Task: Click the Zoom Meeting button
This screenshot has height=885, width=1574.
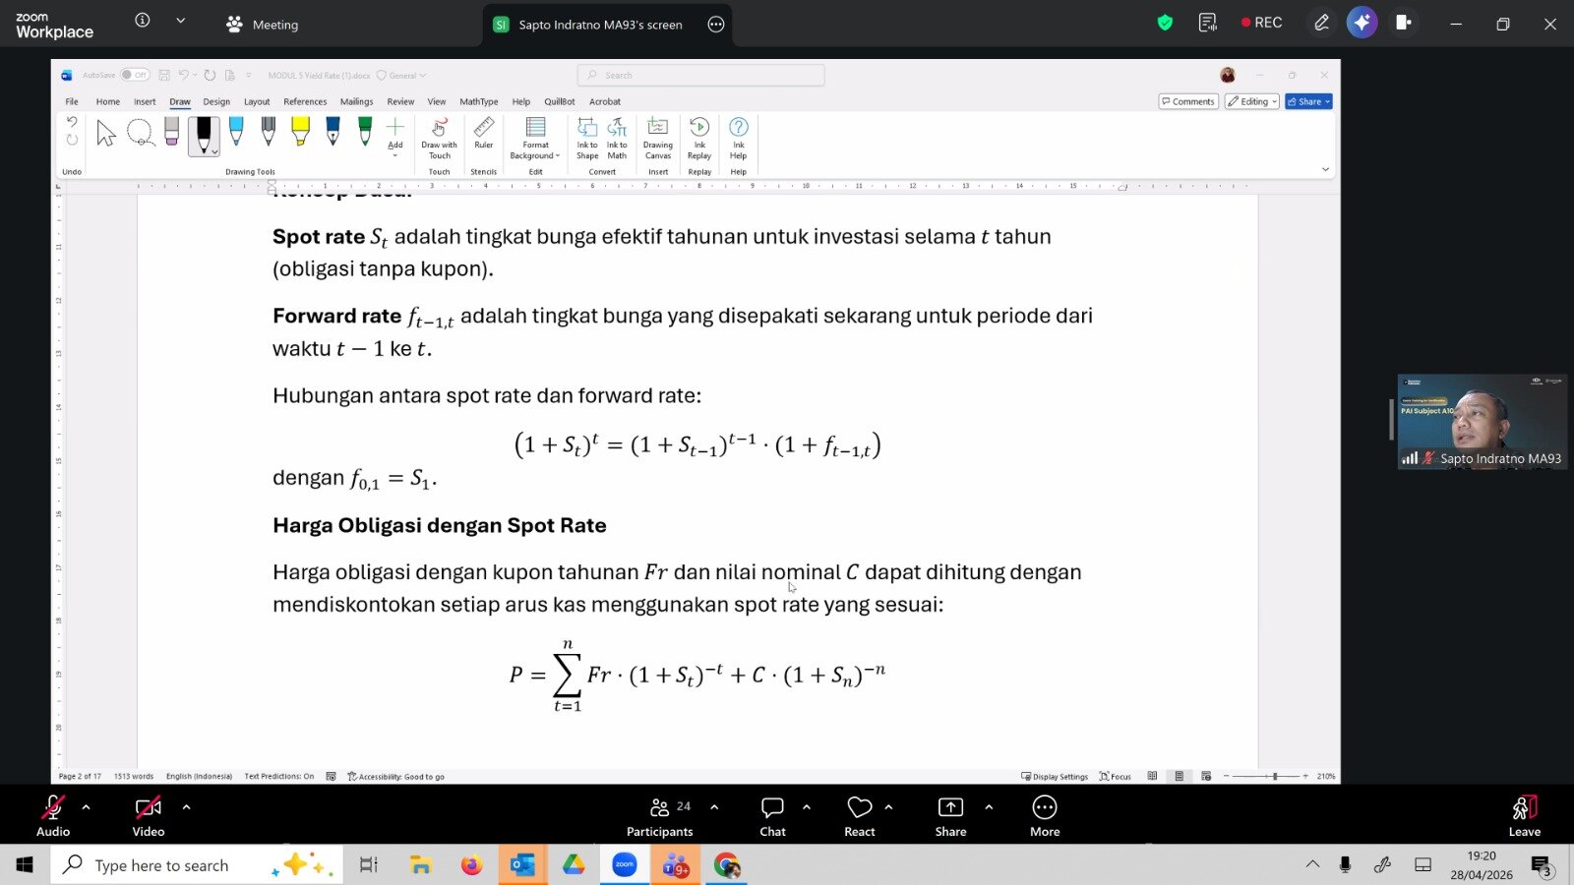Action: tap(263, 25)
